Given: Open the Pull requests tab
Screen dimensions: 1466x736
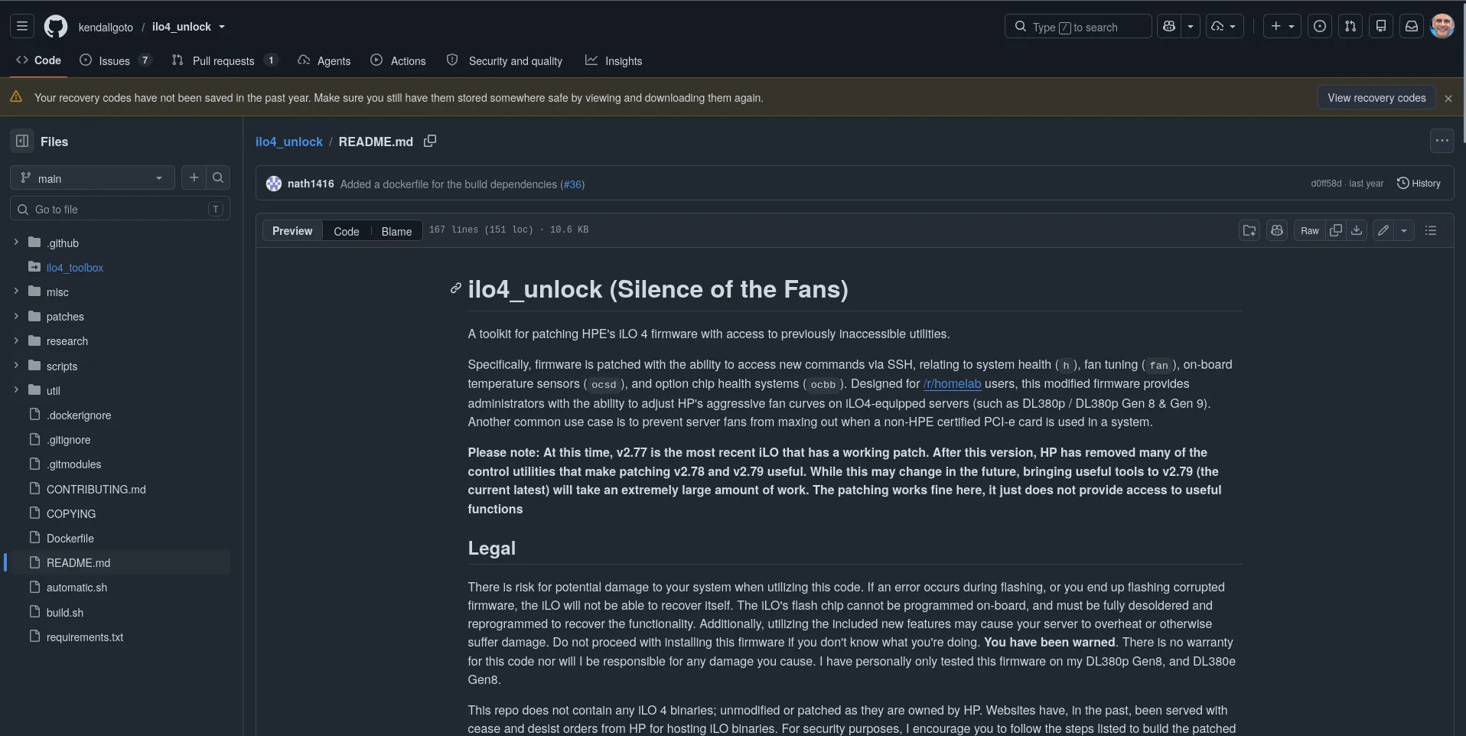Looking at the screenshot, I should coord(224,60).
